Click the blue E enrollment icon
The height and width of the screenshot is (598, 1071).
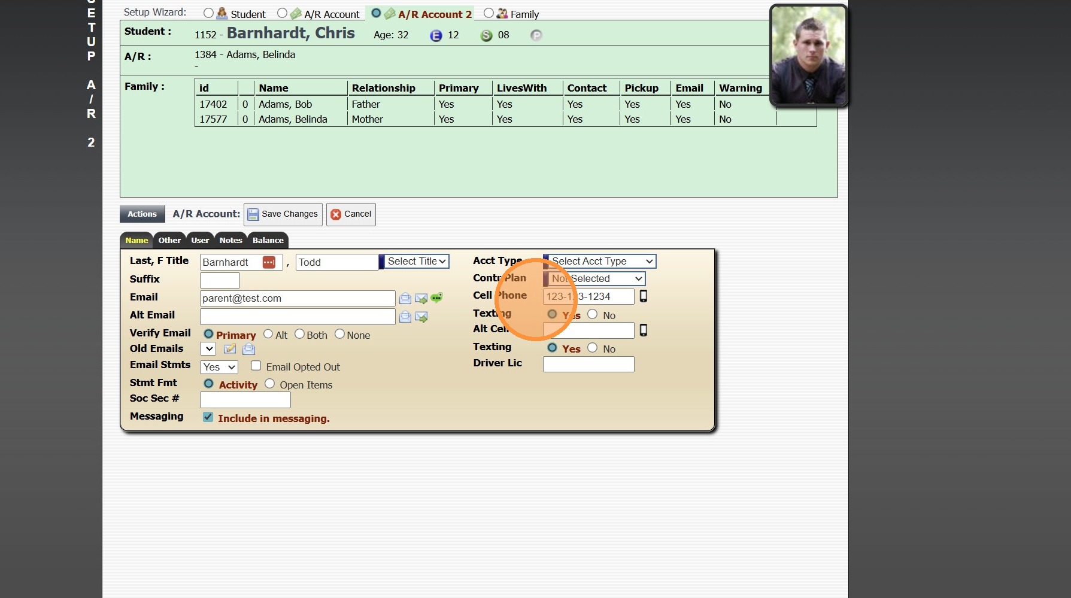(436, 35)
